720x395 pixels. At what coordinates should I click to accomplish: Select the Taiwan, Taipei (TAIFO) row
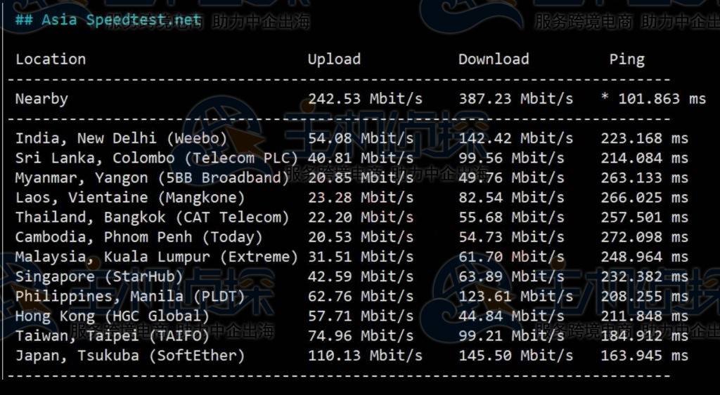(x=112, y=336)
